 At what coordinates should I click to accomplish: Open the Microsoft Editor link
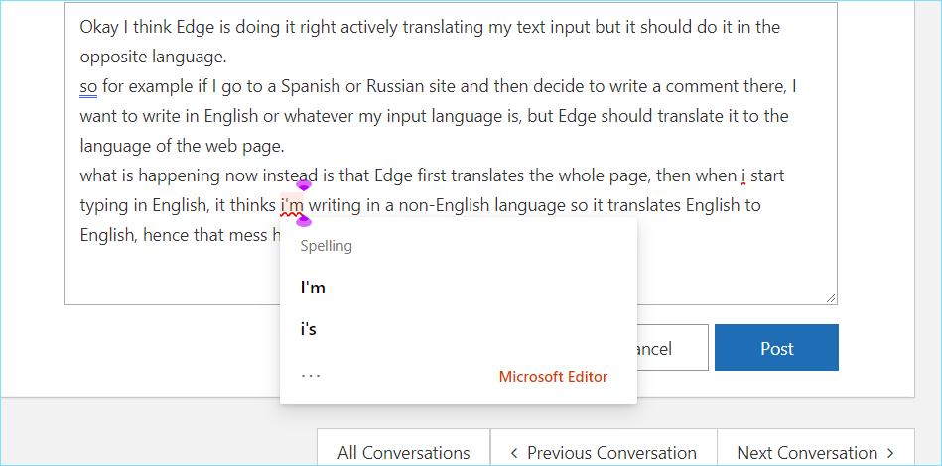(553, 377)
